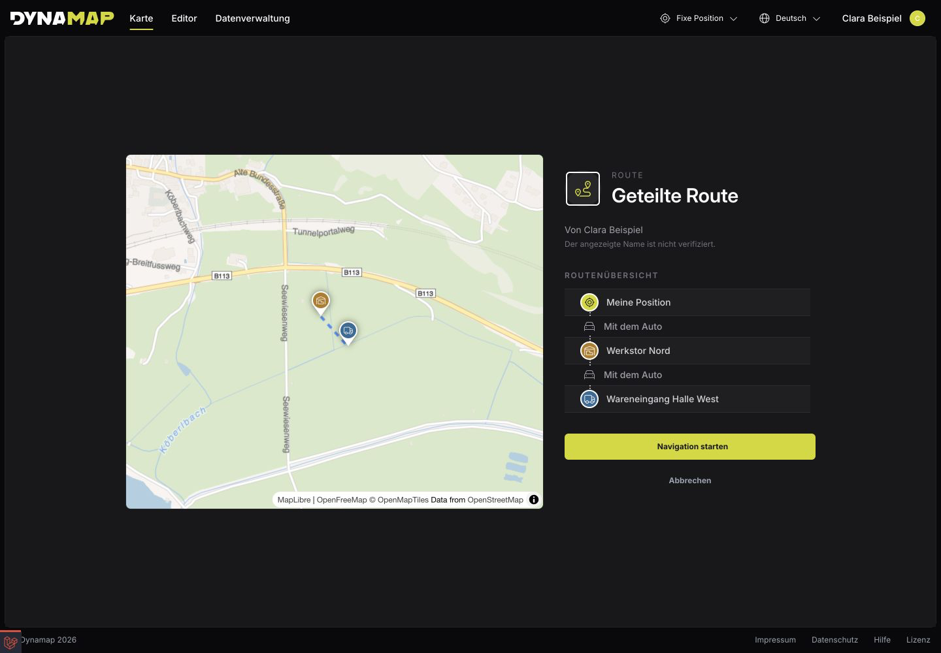Open the map attribution info icon
The image size is (941, 653).
(534, 500)
